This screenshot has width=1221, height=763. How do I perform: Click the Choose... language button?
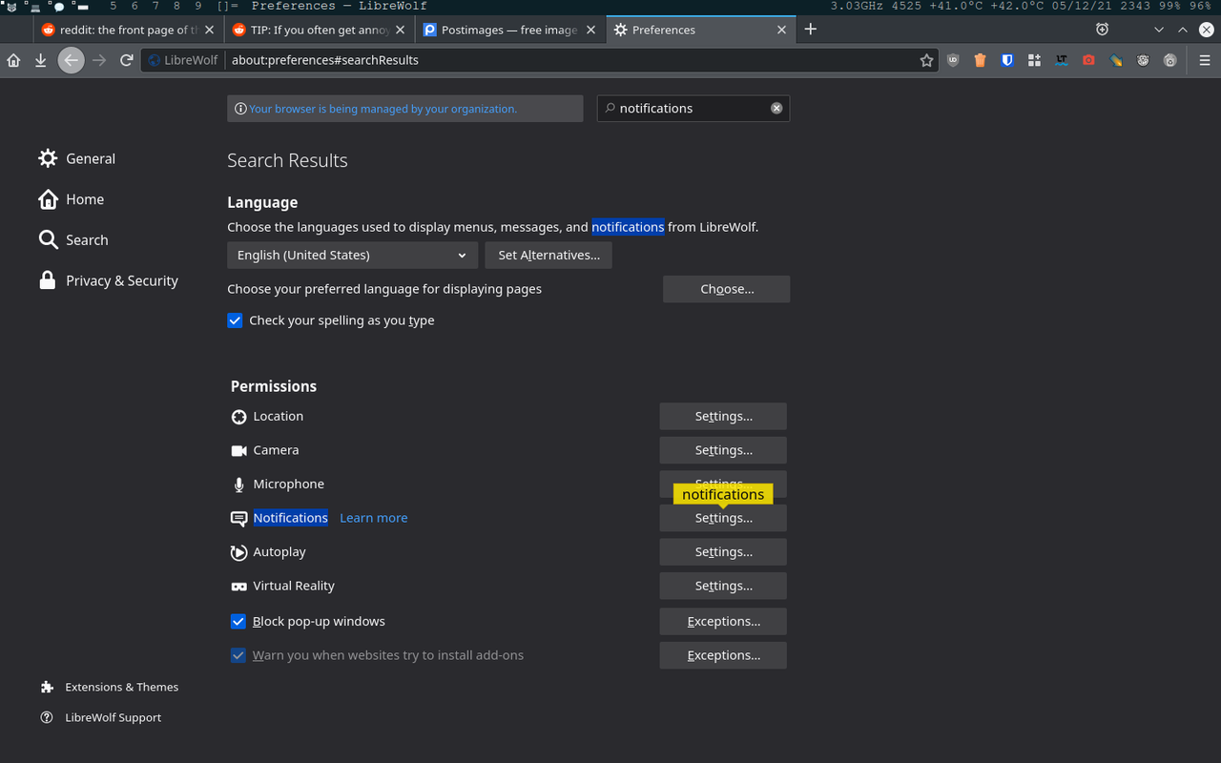tap(726, 289)
